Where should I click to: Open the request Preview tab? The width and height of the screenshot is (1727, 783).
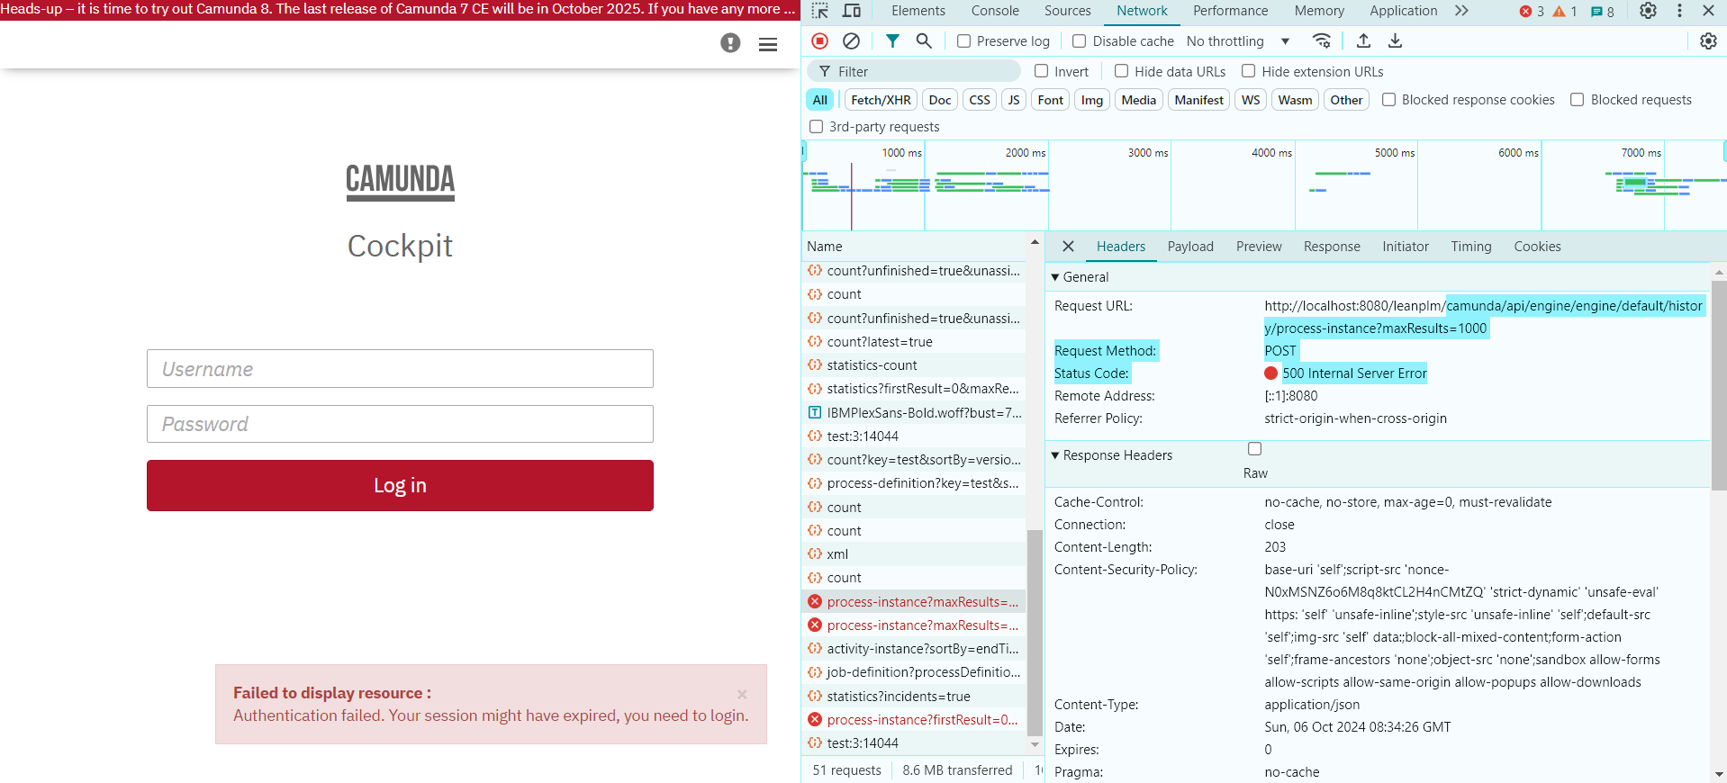(x=1259, y=246)
